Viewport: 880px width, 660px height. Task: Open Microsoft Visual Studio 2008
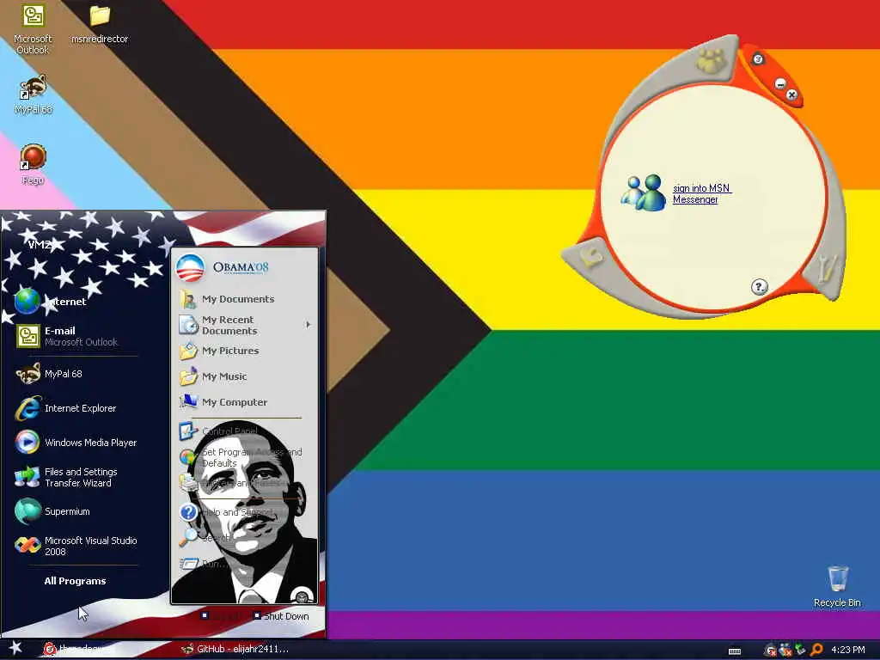pos(76,546)
